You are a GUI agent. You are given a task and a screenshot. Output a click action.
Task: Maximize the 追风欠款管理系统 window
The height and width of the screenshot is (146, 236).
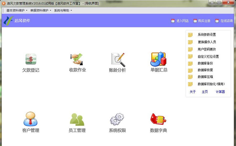pos(219,2)
